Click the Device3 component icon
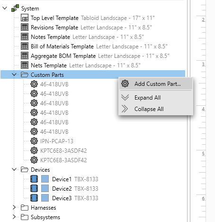215x222 pixels. coord(34,198)
